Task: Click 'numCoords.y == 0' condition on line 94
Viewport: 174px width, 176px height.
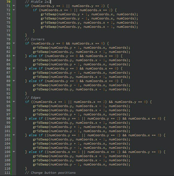Action: click(x=130, y=102)
